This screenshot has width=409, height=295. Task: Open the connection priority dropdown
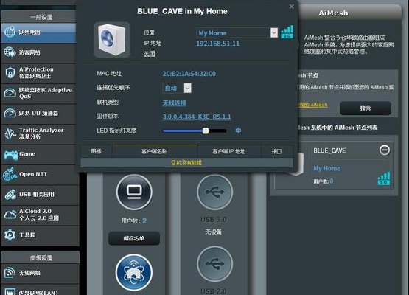[187, 88]
